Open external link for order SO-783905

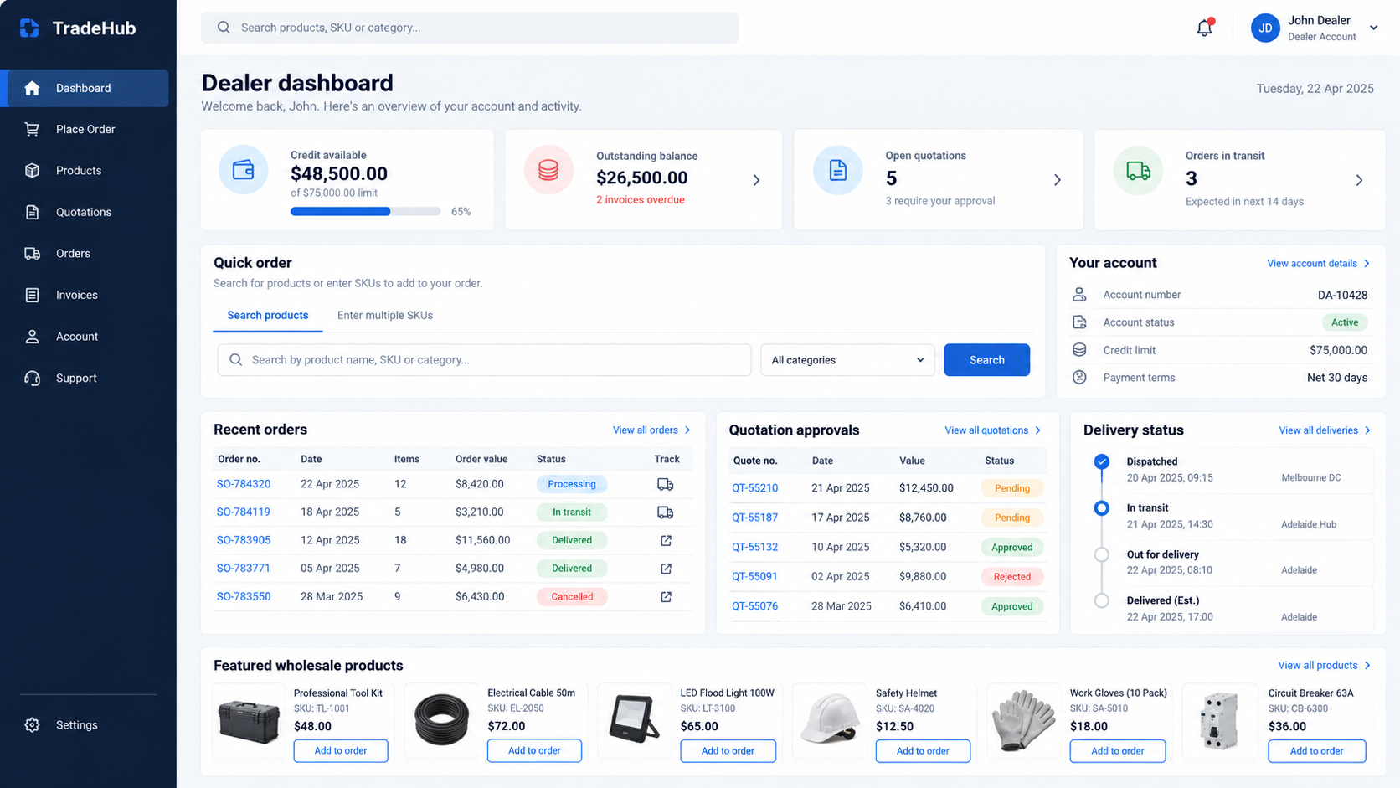pyautogui.click(x=666, y=540)
